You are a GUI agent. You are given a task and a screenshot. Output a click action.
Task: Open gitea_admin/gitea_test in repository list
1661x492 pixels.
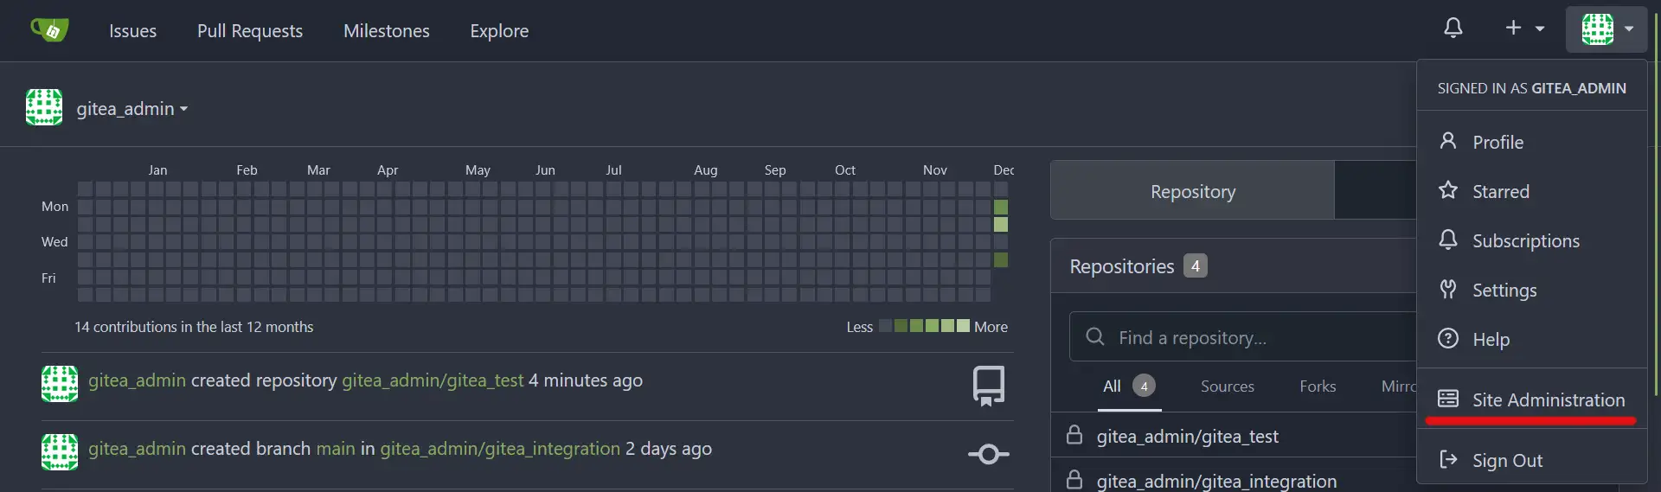tap(1188, 437)
